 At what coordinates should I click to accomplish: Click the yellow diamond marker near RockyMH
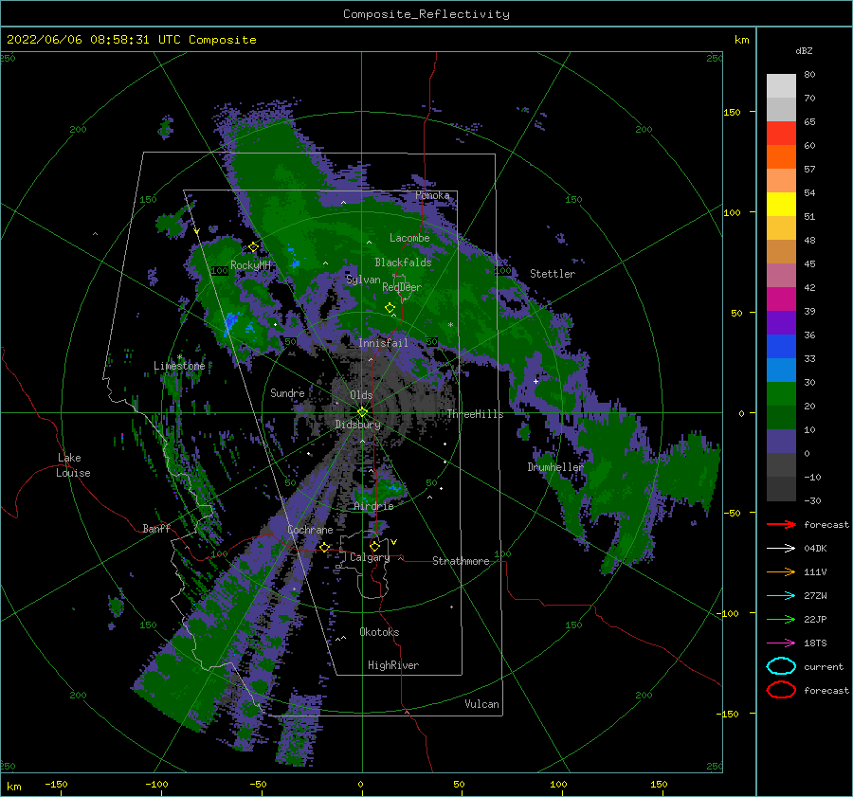[253, 247]
